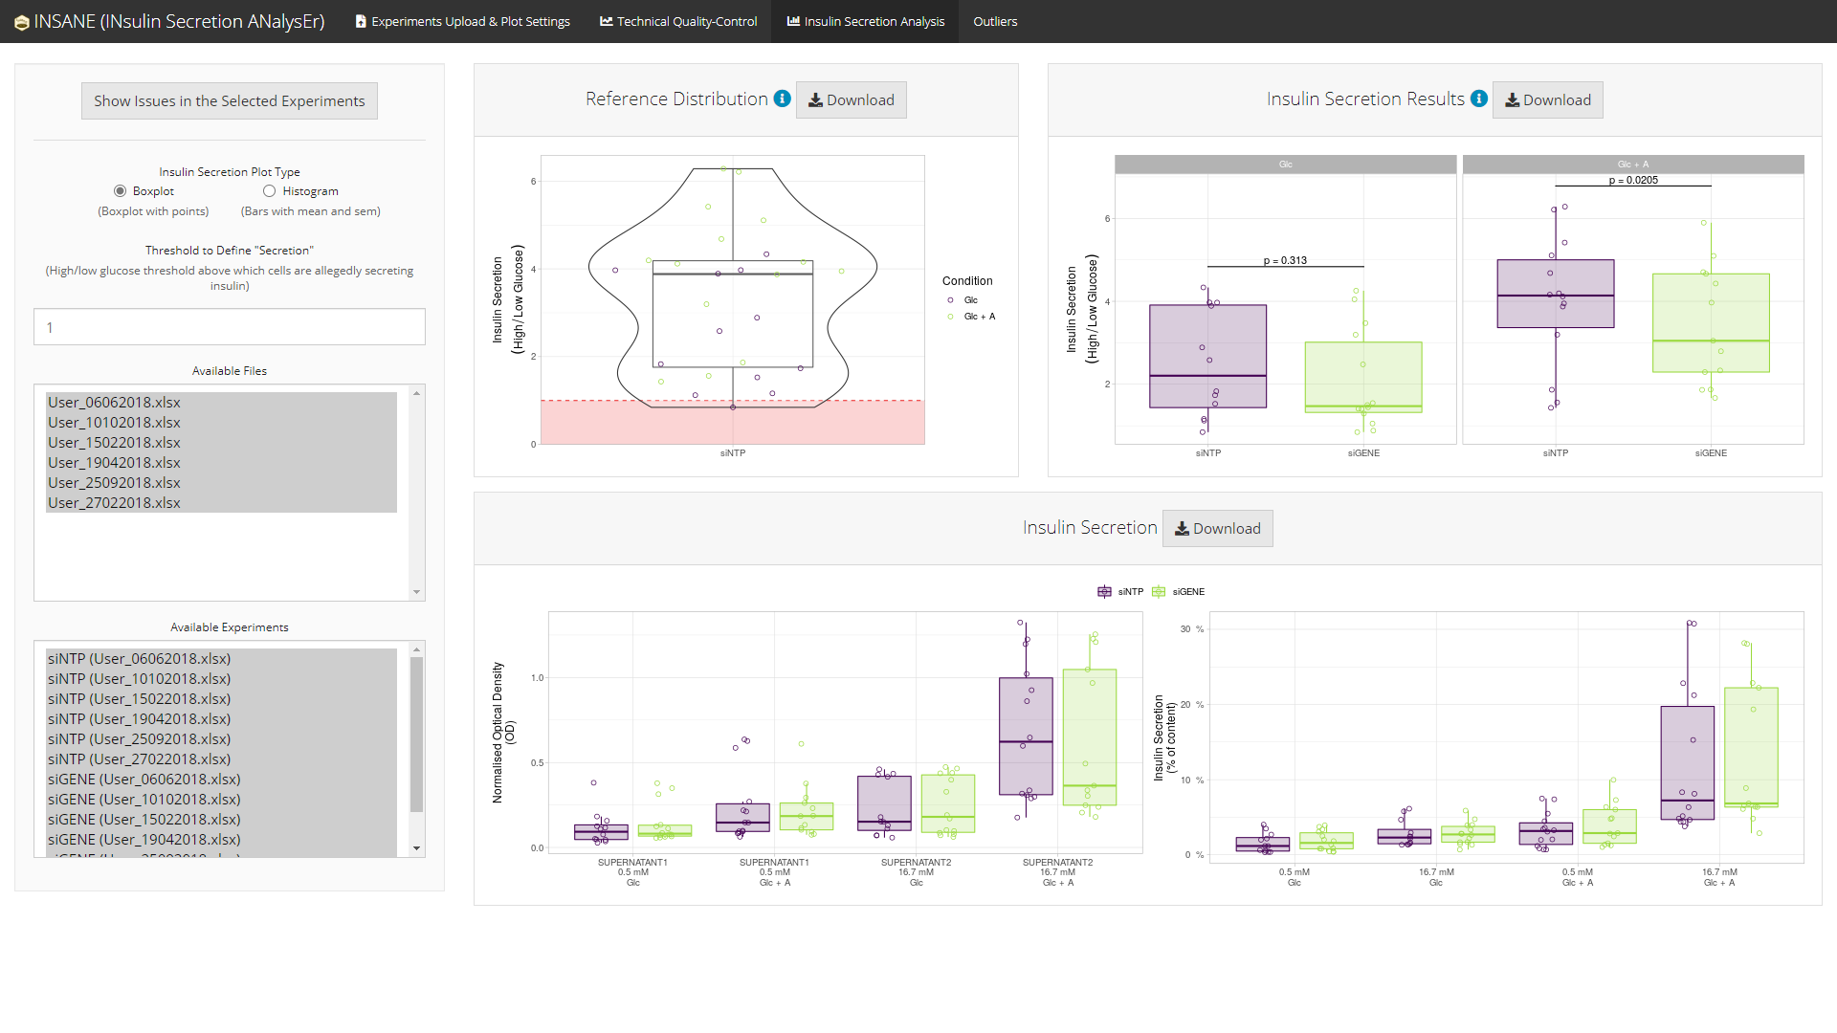Click the Glc + A condition legend marker

pos(950,317)
